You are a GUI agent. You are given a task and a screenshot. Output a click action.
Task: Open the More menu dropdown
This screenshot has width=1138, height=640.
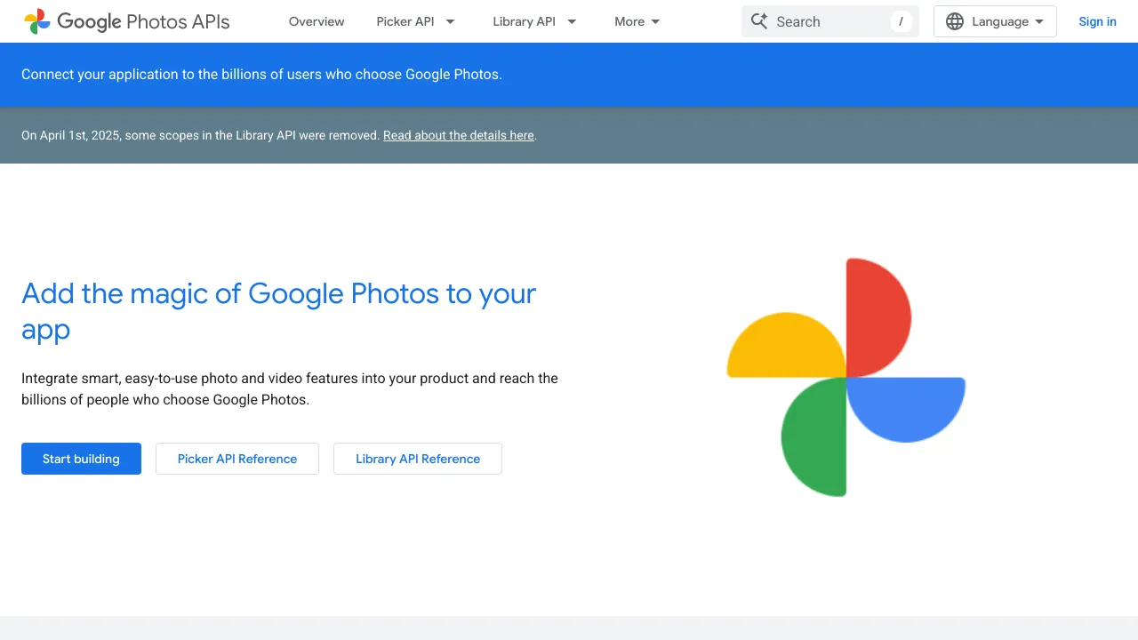coord(637,21)
